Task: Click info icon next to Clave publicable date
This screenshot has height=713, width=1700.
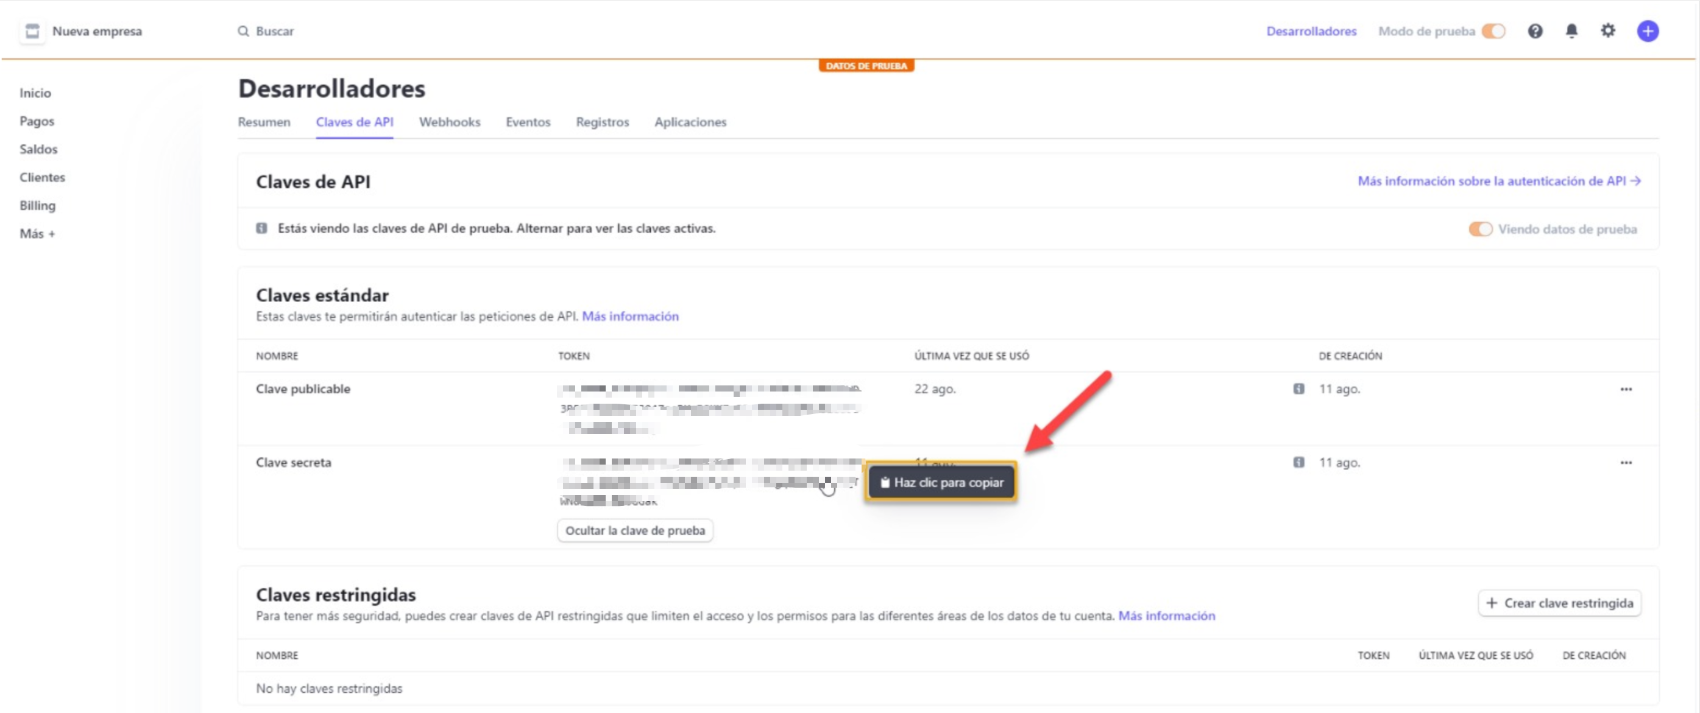Action: coord(1298,388)
